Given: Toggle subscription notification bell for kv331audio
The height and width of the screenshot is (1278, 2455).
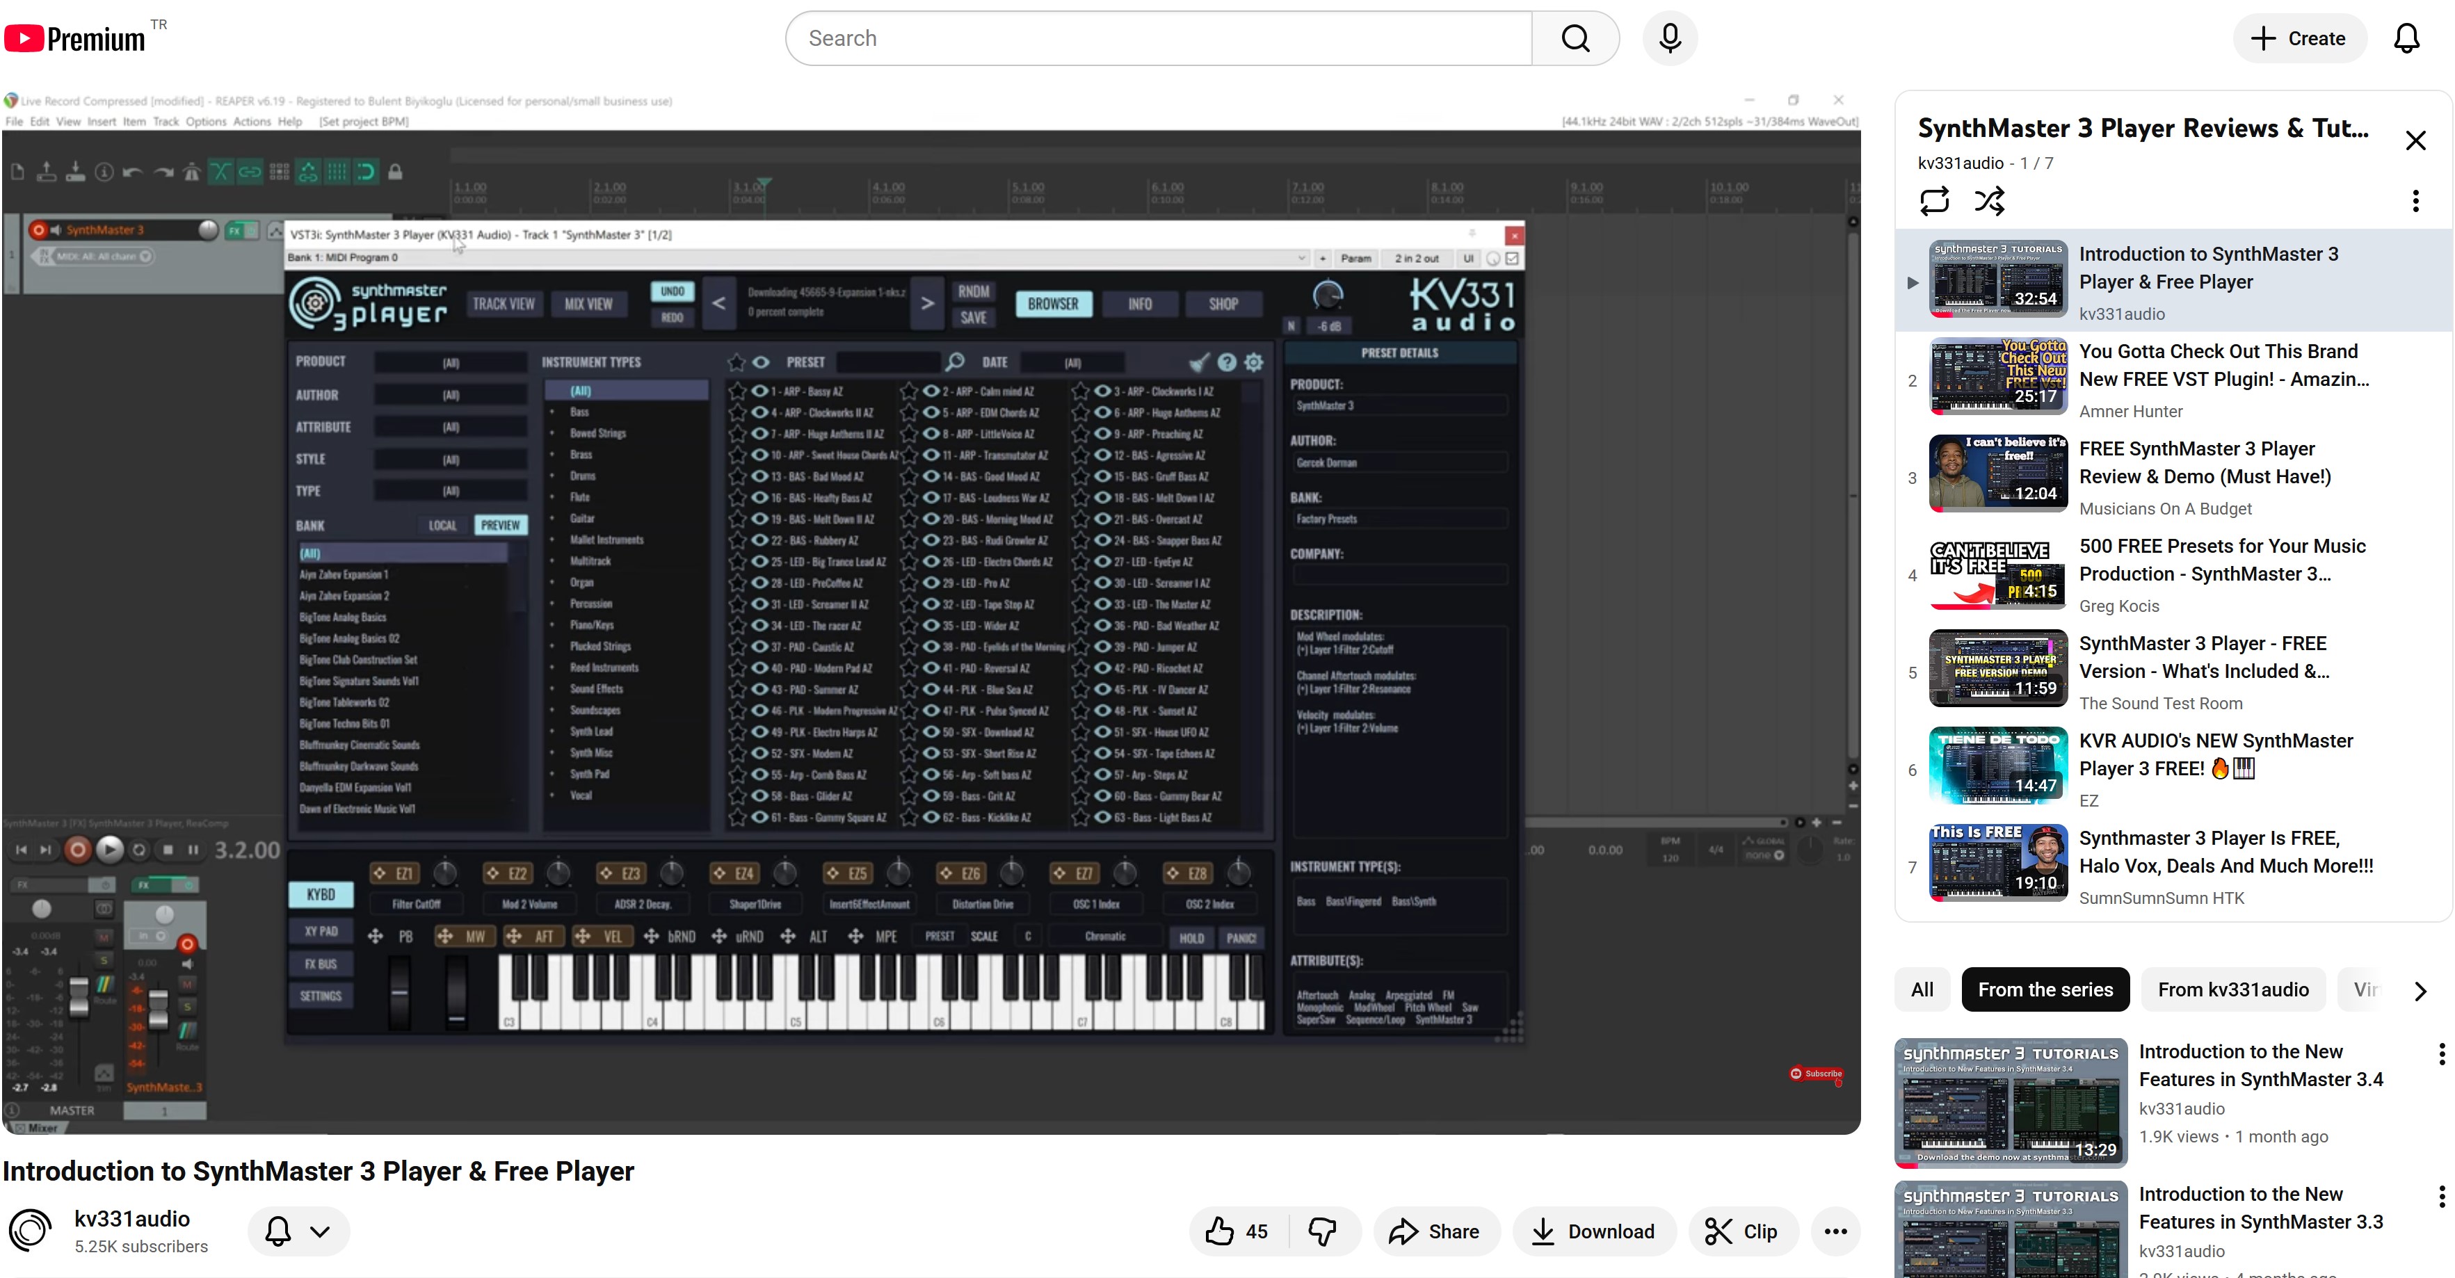Looking at the screenshot, I should coord(278,1231).
